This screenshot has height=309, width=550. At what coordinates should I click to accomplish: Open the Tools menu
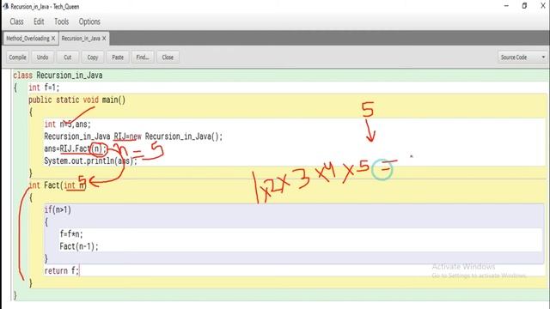tap(61, 21)
